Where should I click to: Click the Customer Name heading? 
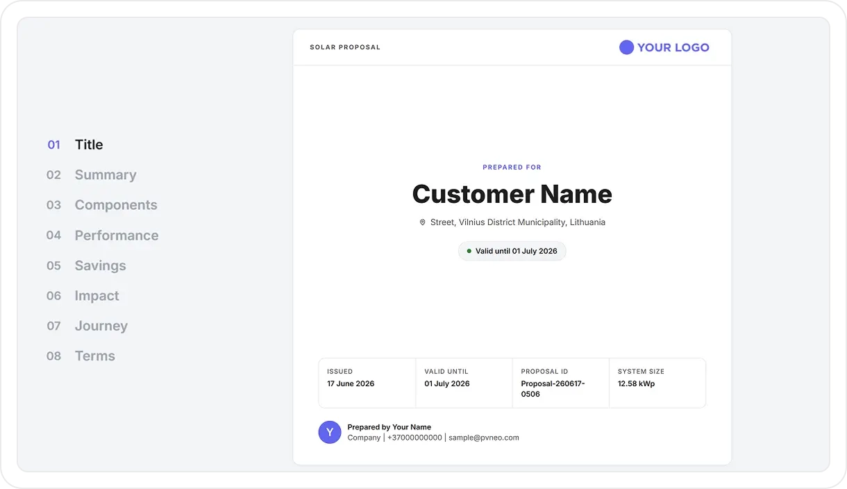click(x=512, y=194)
